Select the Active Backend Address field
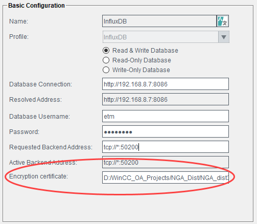Screen dimensions: 257x224 [x=166, y=162]
